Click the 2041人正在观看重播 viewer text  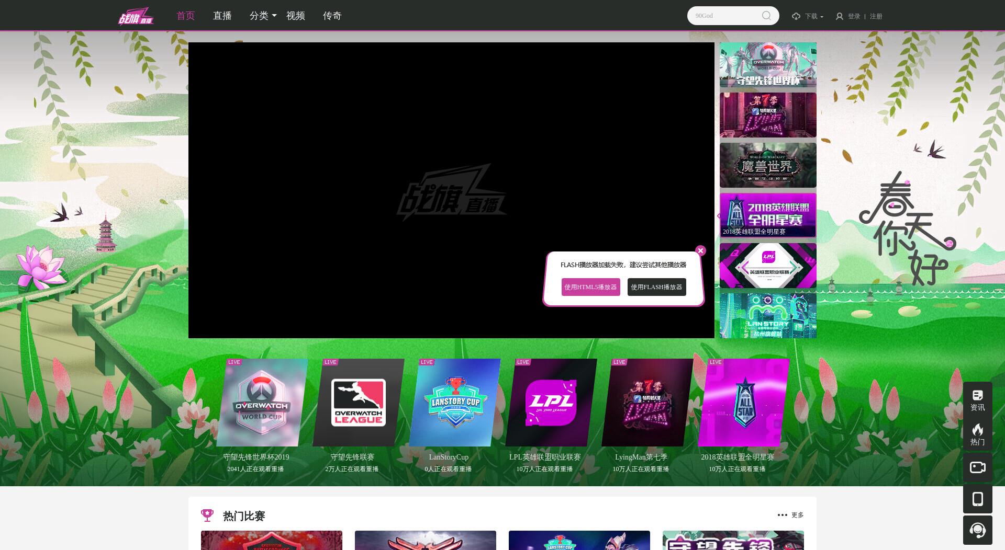pyautogui.click(x=255, y=469)
